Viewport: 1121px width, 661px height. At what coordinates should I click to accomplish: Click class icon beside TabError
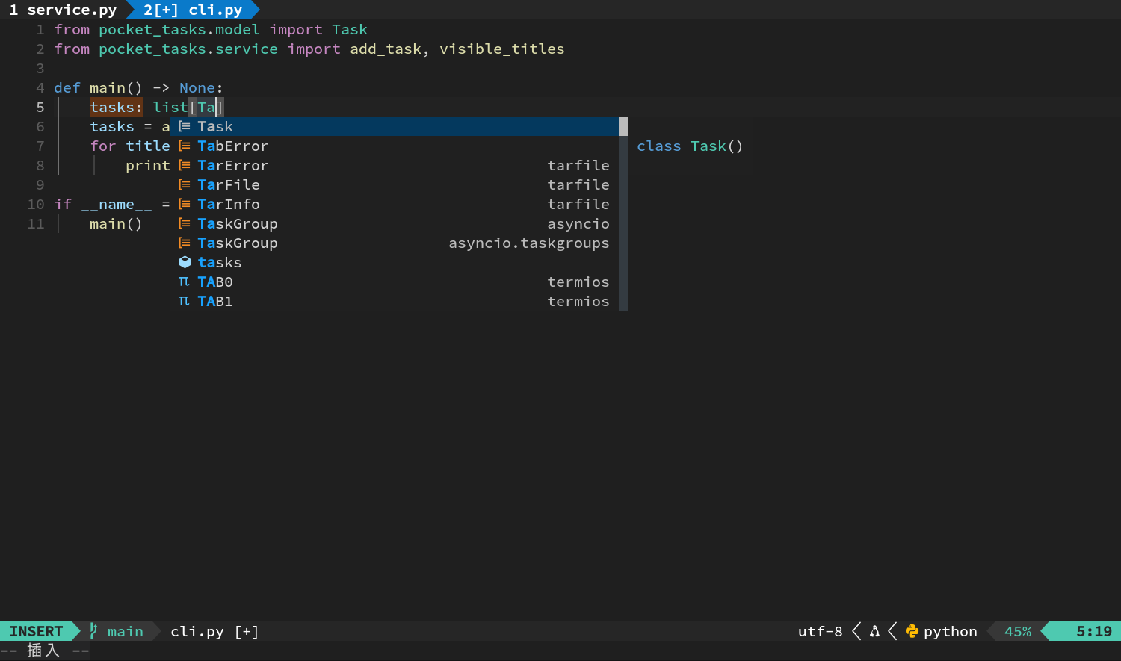[x=185, y=146]
